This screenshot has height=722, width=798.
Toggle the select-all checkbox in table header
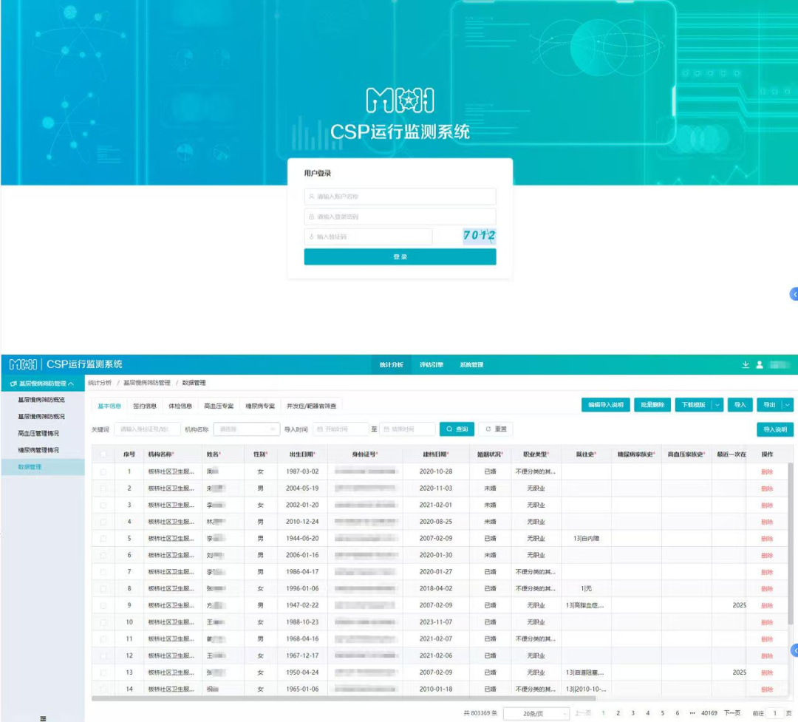click(103, 454)
